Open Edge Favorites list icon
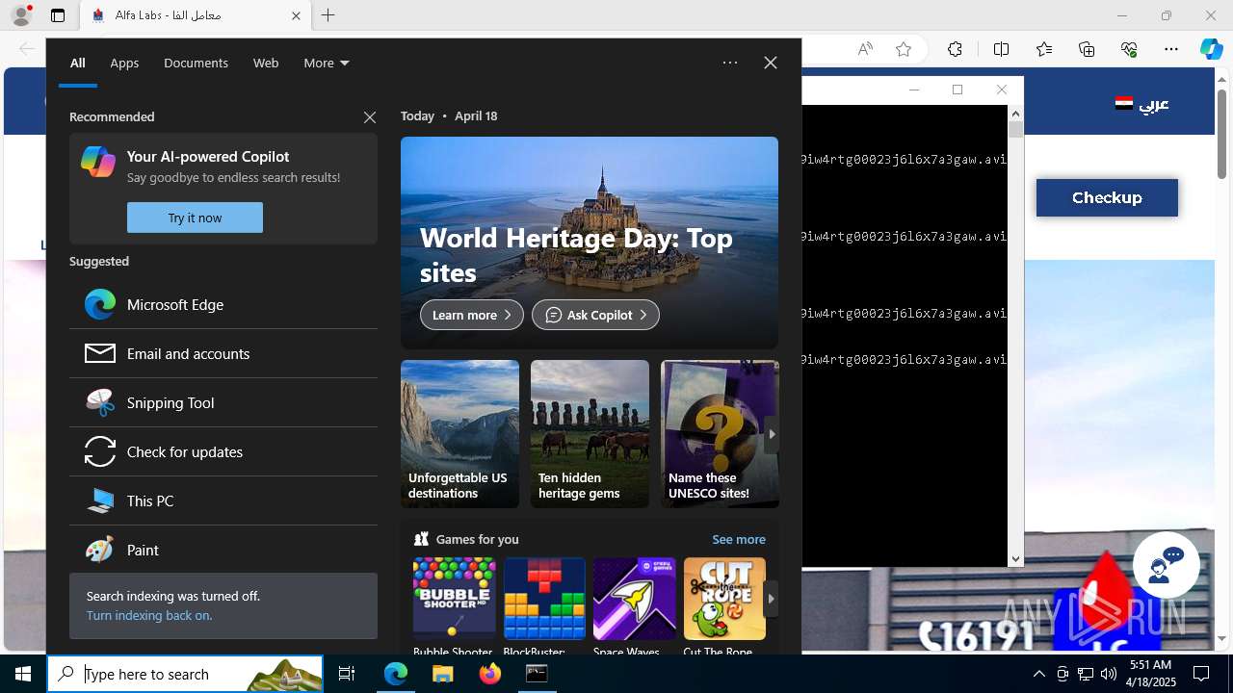Viewport: 1233px width, 693px height. coord(1044,49)
